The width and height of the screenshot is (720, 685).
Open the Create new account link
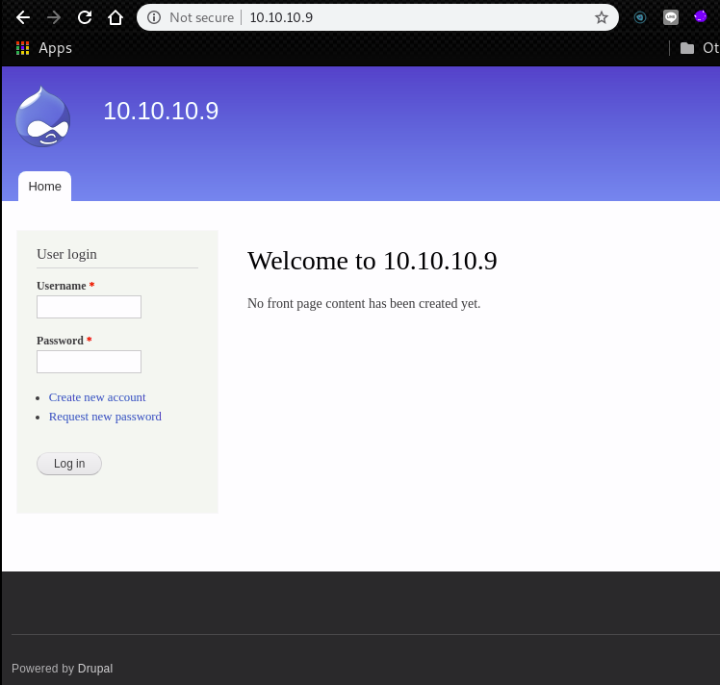(x=97, y=397)
